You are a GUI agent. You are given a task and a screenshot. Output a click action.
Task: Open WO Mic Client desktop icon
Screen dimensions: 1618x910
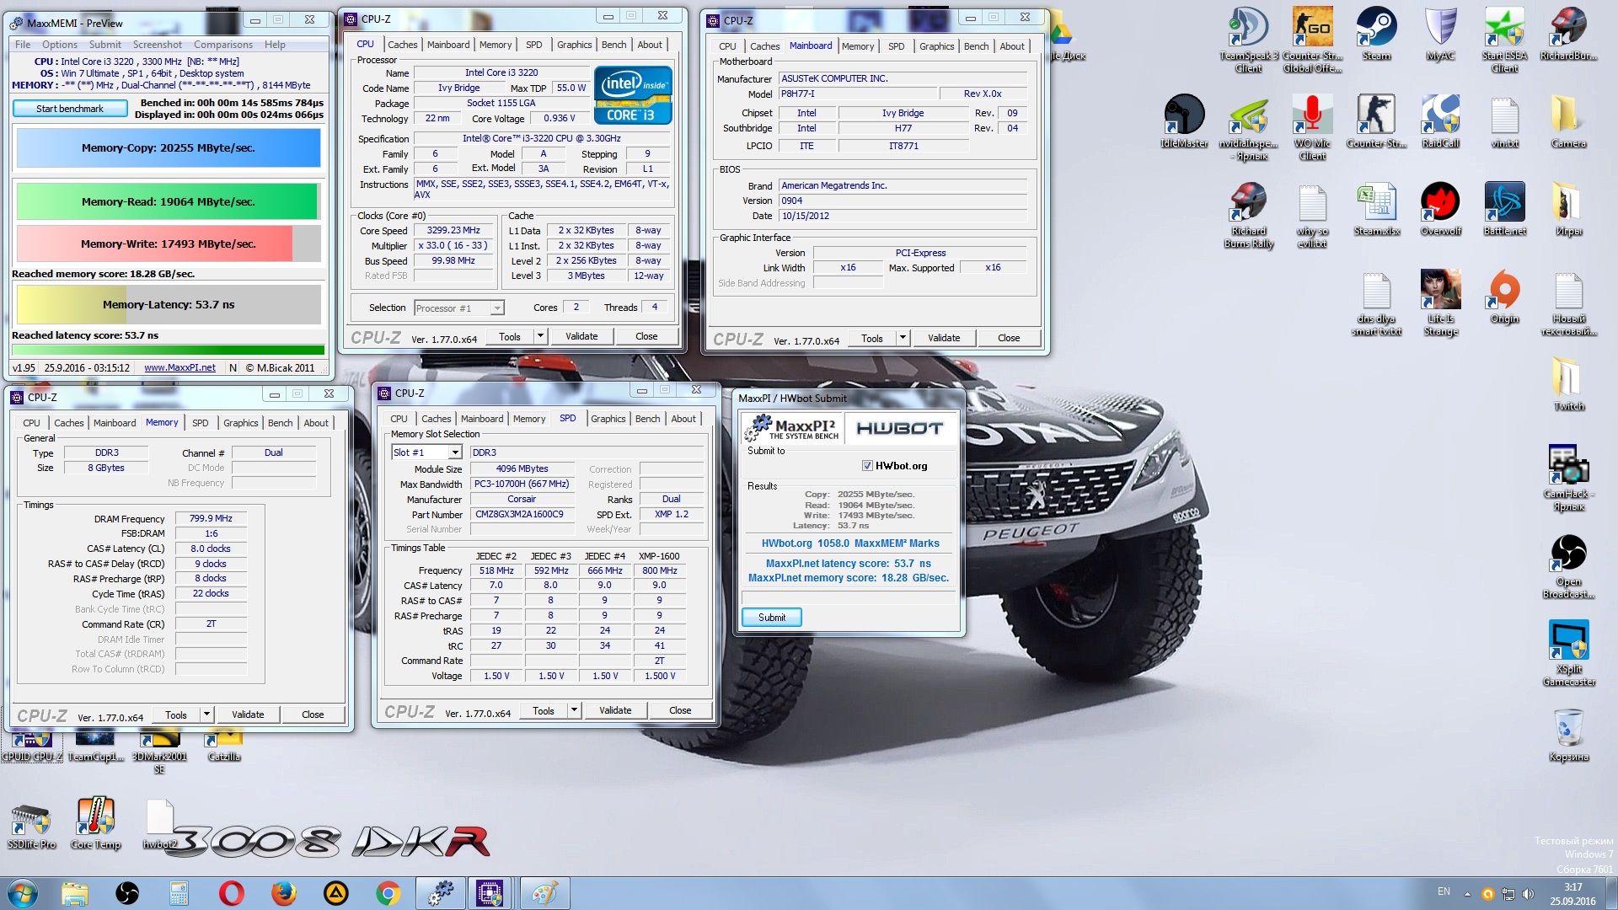(1312, 126)
